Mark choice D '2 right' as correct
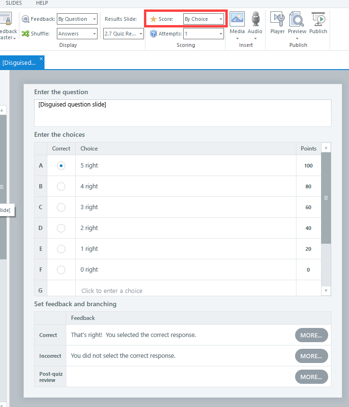Viewport: 349px width, 407px height. coord(61,228)
